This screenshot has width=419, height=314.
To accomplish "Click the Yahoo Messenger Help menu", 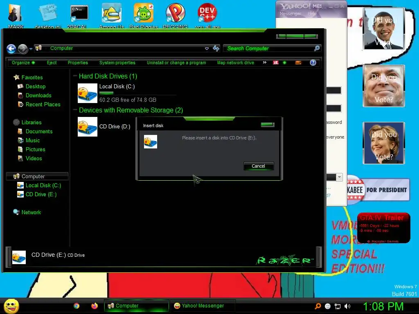I will (311, 13).
